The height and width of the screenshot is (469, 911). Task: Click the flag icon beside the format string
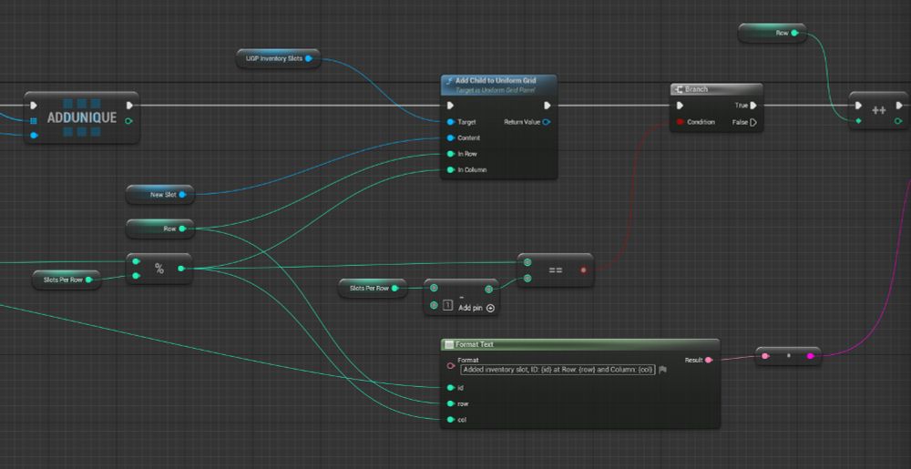(662, 370)
